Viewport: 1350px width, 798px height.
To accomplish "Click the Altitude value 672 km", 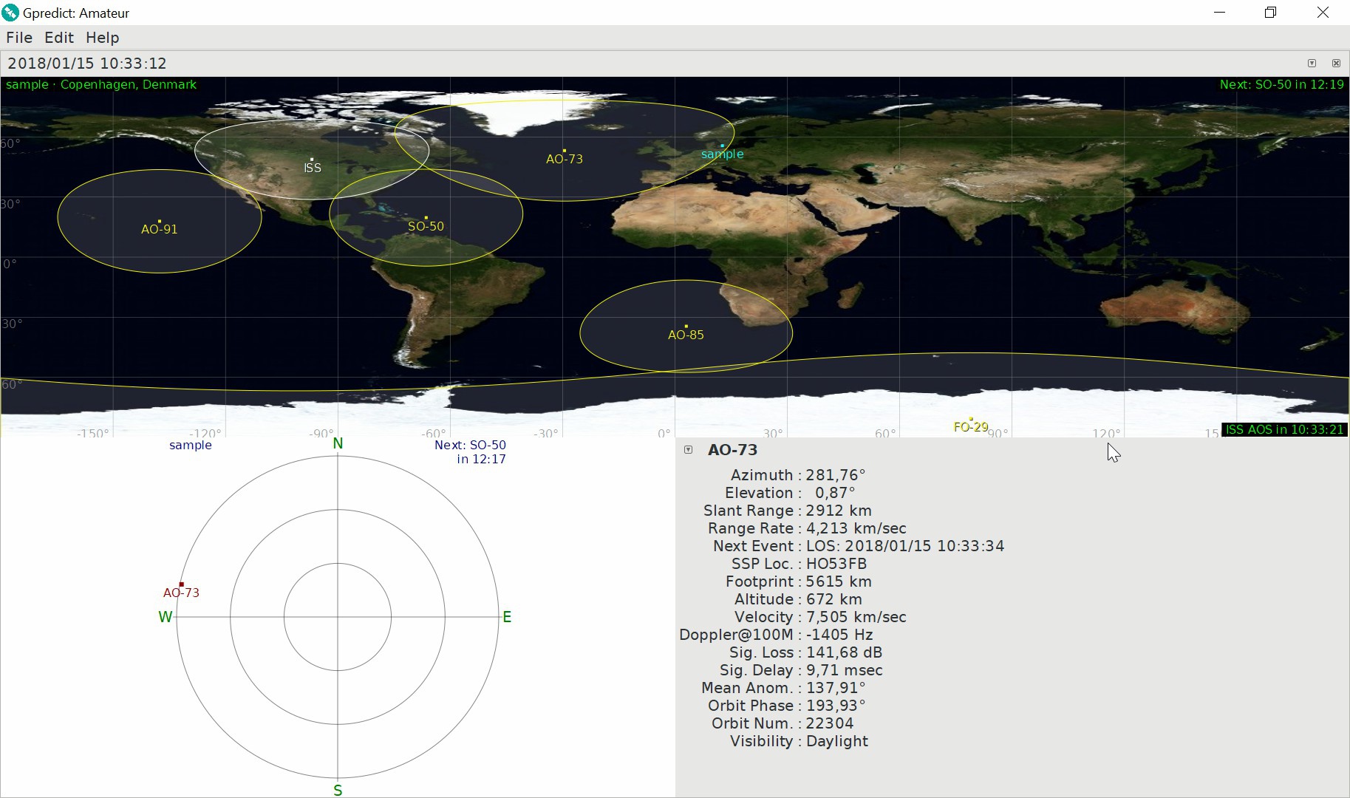I will click(x=834, y=599).
